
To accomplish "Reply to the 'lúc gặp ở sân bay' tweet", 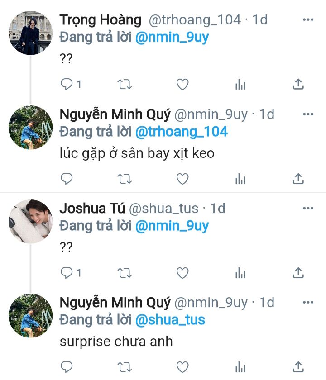I will tap(67, 179).
